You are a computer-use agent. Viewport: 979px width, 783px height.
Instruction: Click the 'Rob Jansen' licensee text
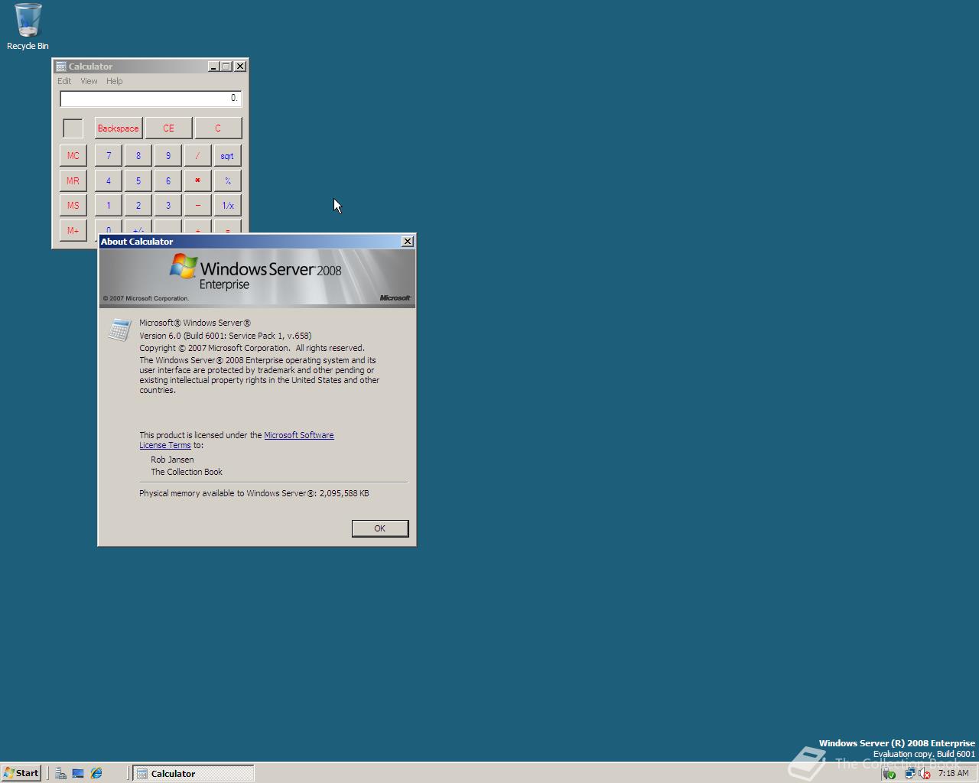coord(172,460)
